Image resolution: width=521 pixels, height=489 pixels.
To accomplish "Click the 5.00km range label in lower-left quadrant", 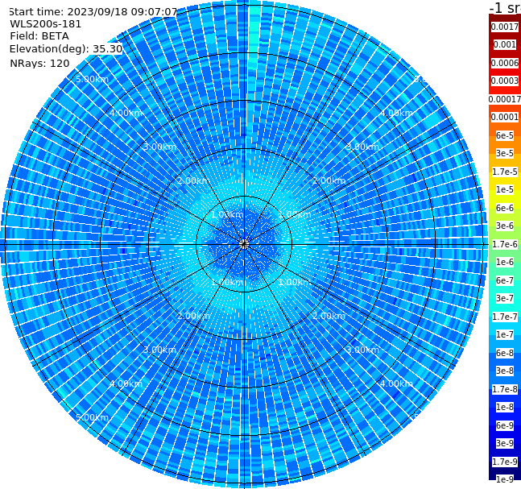I will click(x=93, y=417).
